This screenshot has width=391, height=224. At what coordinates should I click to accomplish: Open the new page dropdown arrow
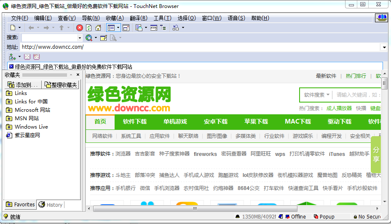(x=20, y=28)
